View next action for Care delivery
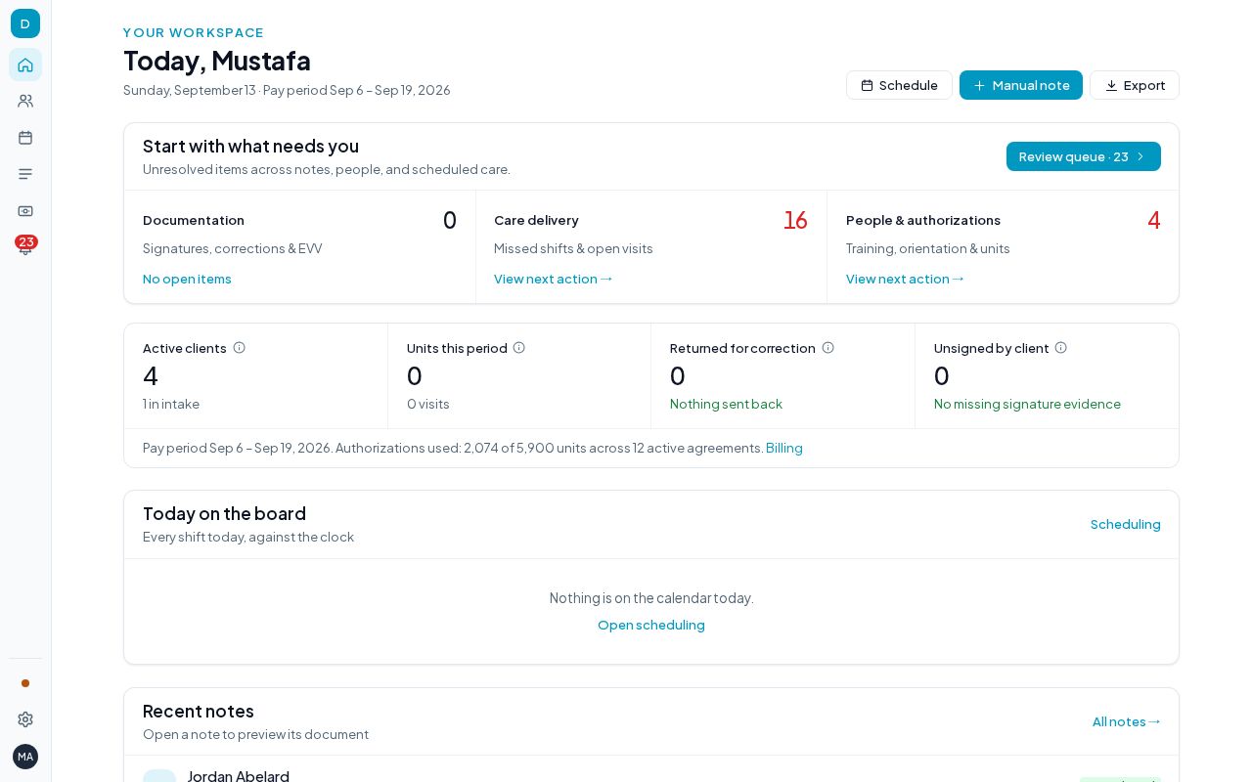1252x782 pixels. click(554, 279)
